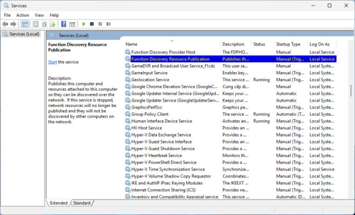355x215 pixels.
Task: Click the Start the service link
Action: point(52,62)
